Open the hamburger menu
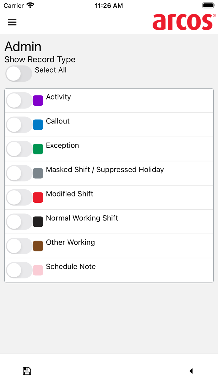This screenshot has width=218, height=388. [x=12, y=22]
